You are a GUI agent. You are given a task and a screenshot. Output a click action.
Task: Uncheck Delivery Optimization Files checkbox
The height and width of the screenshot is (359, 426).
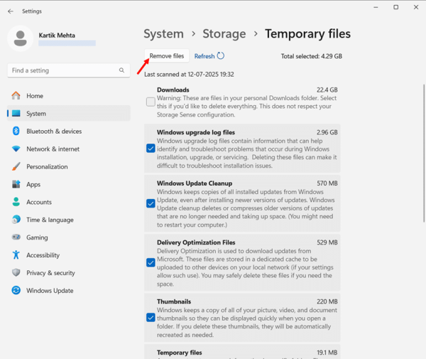point(151,263)
